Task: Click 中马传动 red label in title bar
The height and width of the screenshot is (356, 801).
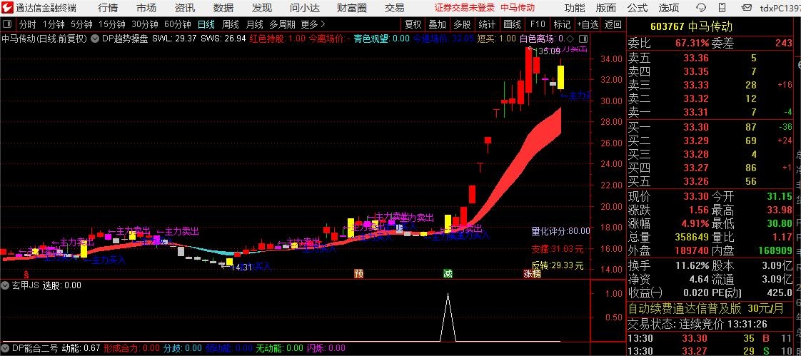Action: pyautogui.click(x=518, y=8)
